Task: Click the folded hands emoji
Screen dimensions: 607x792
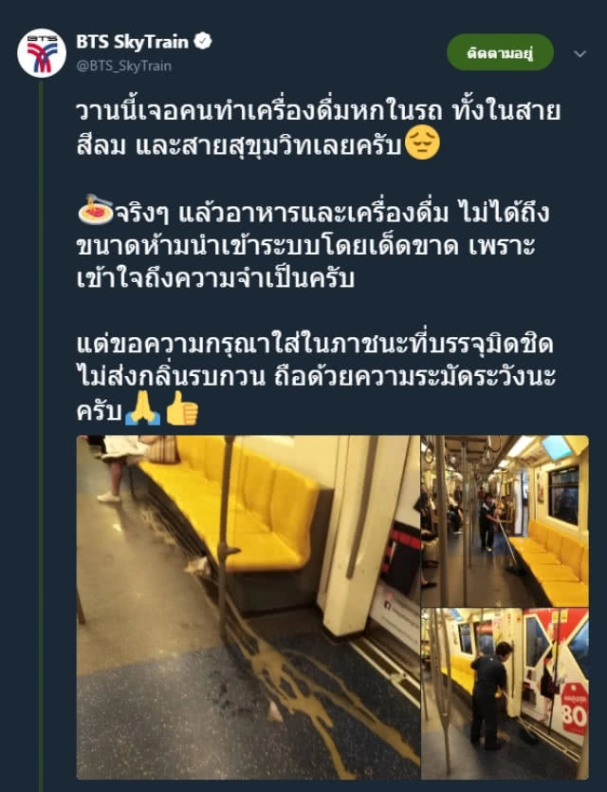Action: [143, 408]
